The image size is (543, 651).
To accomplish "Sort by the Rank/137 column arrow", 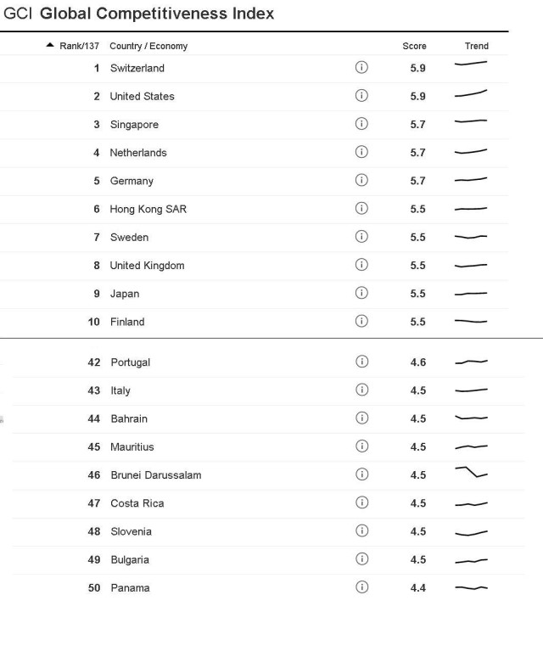I will [50, 46].
